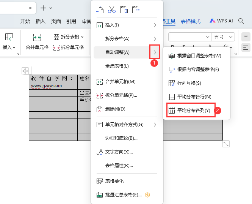Choose 根据窗口调整表格(W) in submenu

pyautogui.click(x=196, y=56)
